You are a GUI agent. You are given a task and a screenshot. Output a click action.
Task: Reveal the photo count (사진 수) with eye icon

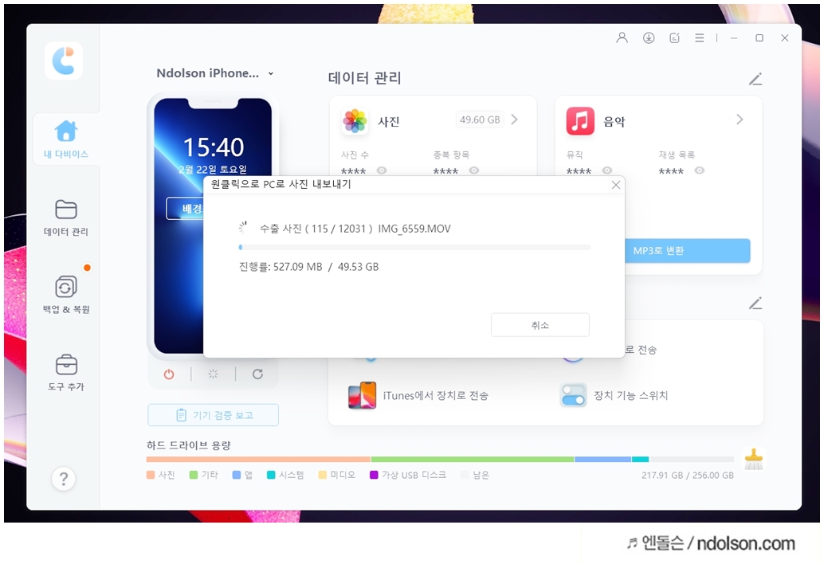pos(382,170)
